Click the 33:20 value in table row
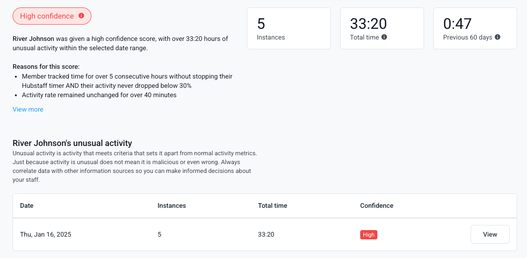 point(266,234)
